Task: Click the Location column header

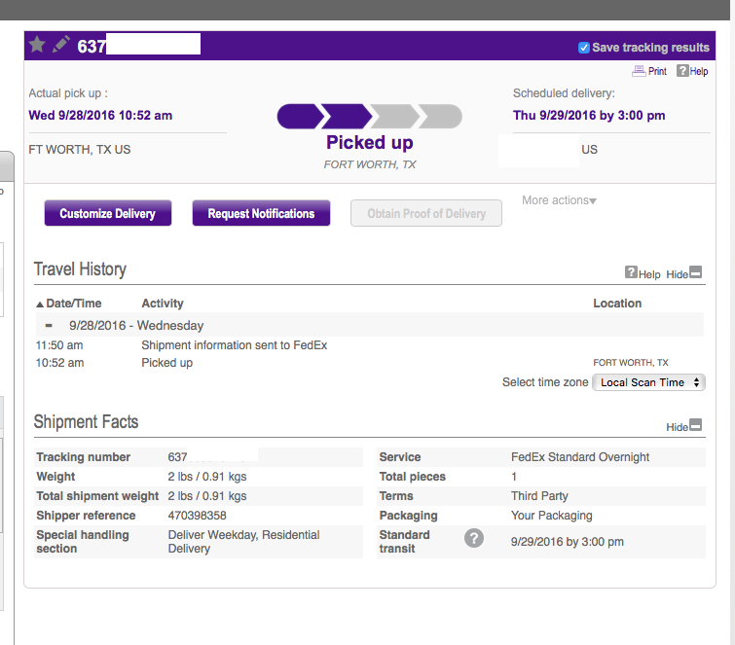Action: (617, 304)
